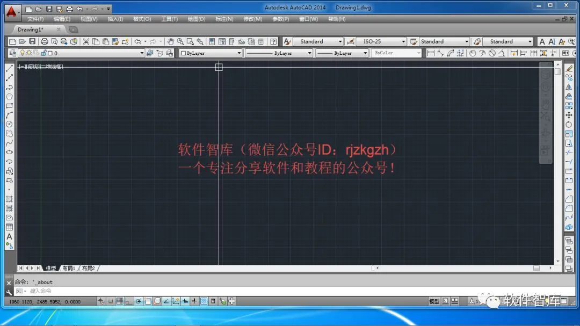Viewport: 580px width, 326px height.
Task: Click the Table tool in draw toolbar
Action: point(9,227)
